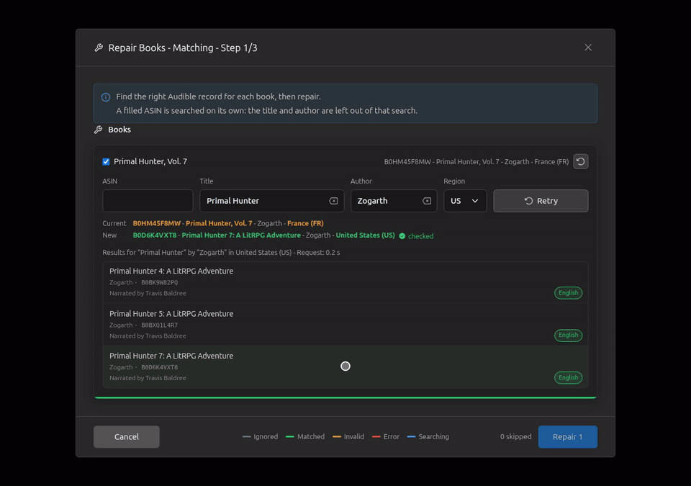Select result Primal Hunter 4: A LitRPG Adventure

pyautogui.click(x=345, y=282)
